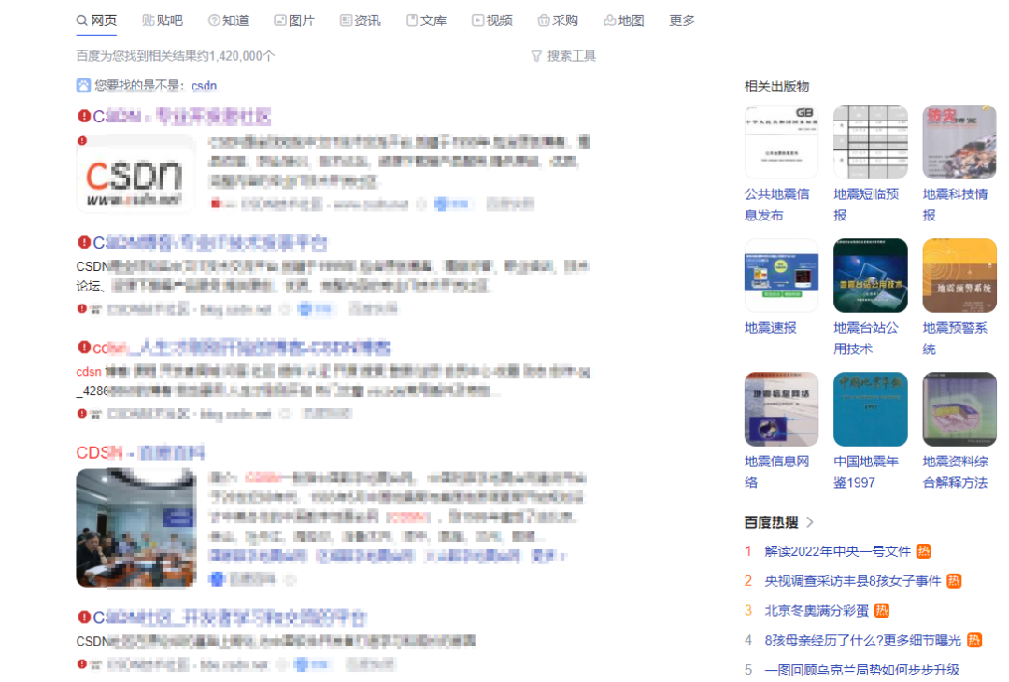
Task: Click the suggested query csdn link
Action: point(204,86)
